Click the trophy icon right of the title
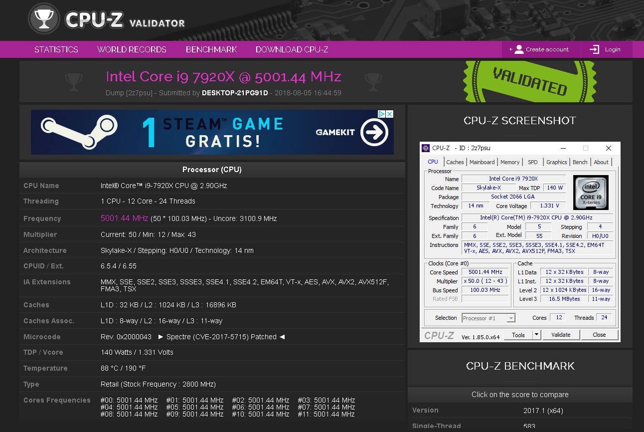 [x=373, y=82]
